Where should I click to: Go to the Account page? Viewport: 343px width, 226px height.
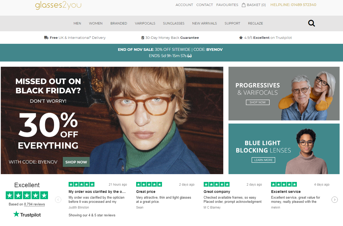point(184,5)
